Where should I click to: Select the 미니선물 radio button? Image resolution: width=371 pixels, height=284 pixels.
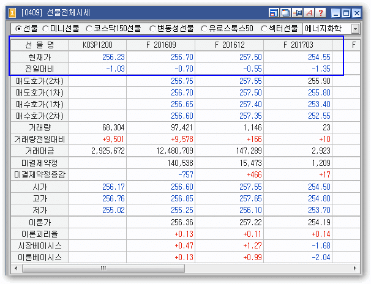click(x=45, y=29)
